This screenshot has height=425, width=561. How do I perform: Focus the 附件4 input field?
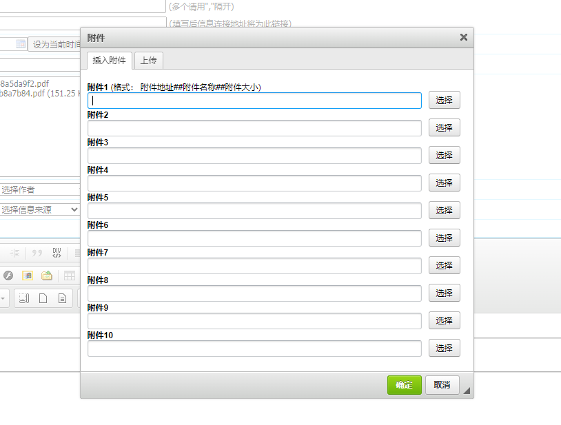click(254, 183)
